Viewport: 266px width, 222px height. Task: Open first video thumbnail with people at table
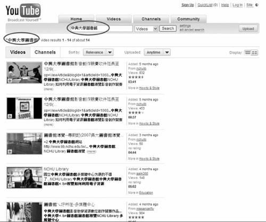(24, 72)
